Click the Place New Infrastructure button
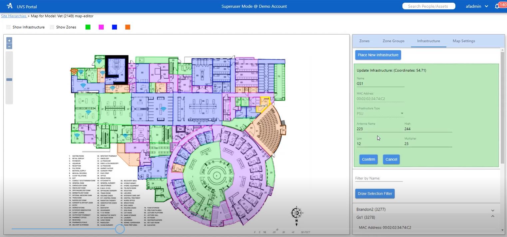This screenshot has width=507, height=237. (x=378, y=55)
